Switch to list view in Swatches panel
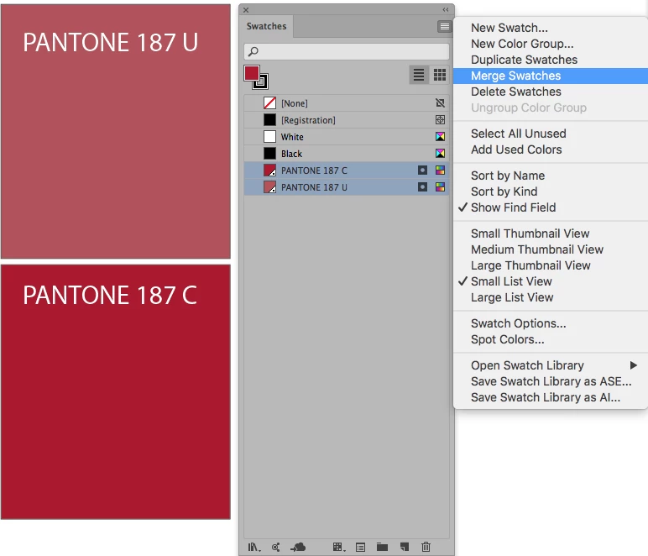Screen dimensions: 648x556 [x=419, y=75]
